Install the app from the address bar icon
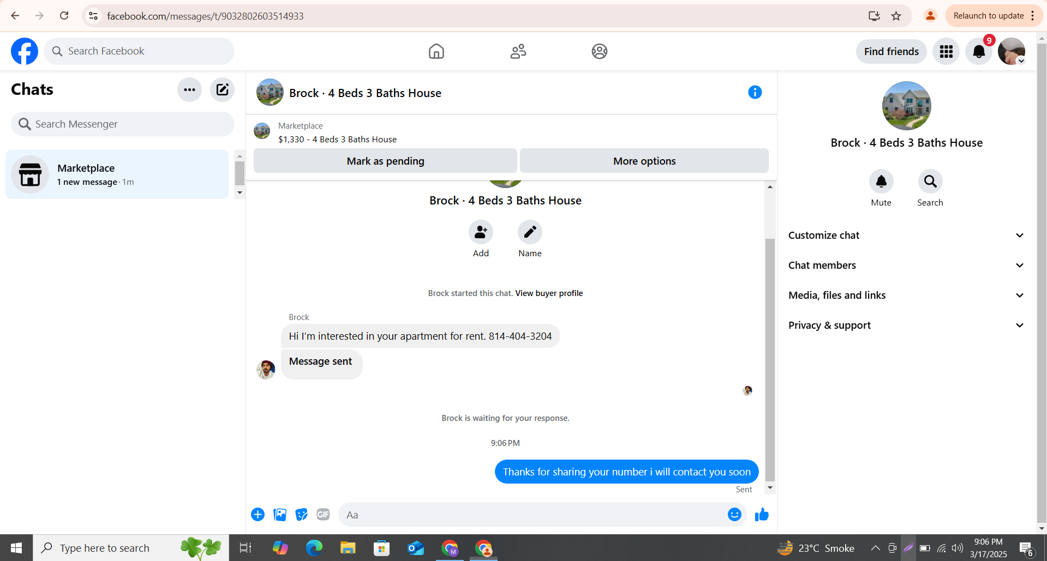 tap(874, 16)
